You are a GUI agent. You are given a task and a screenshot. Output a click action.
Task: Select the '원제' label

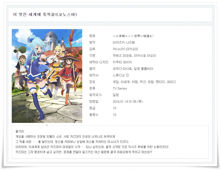tap(92, 36)
